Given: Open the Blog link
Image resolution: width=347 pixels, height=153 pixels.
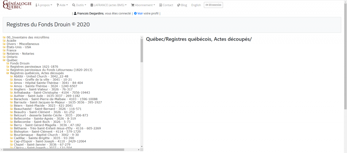Looking at the screenshot, I should tap(182, 5).
